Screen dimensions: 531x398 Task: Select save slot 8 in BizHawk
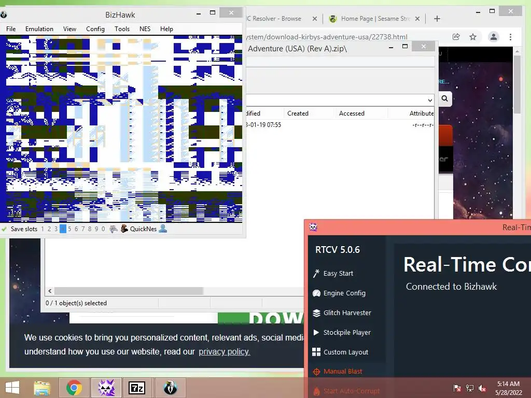[90, 229]
